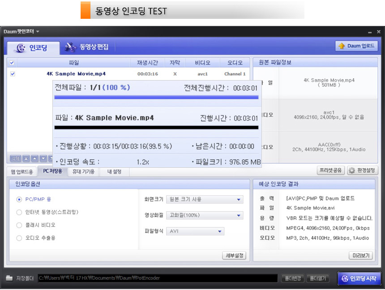Click the MPEG4, 4096x2160 output video text

(x=328, y=228)
